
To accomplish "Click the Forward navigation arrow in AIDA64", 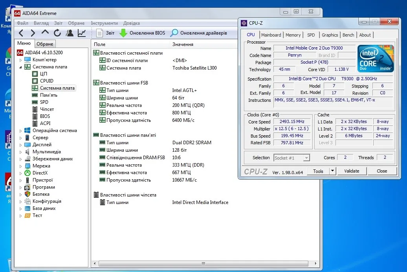I will point(33,33).
